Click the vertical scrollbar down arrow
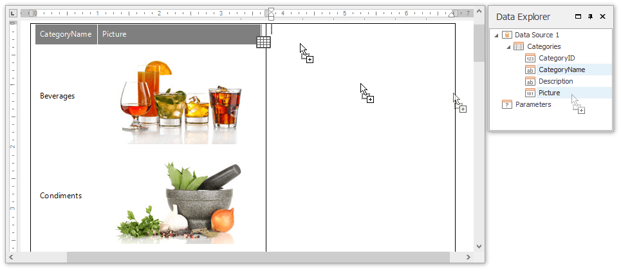Image resolution: width=621 pixels, height=271 pixels. pyautogui.click(x=479, y=246)
